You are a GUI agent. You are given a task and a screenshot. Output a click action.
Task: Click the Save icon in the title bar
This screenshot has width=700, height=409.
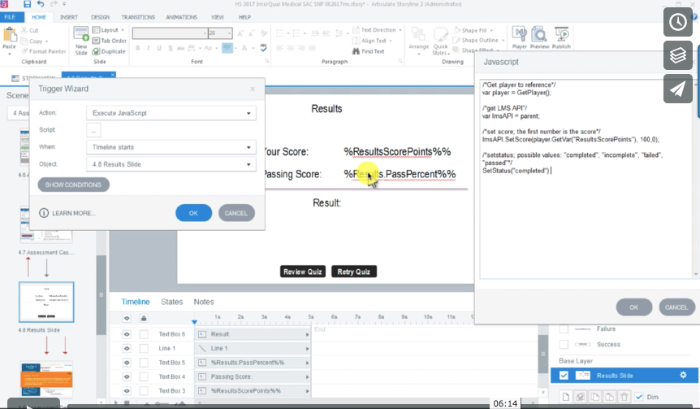tap(28, 5)
